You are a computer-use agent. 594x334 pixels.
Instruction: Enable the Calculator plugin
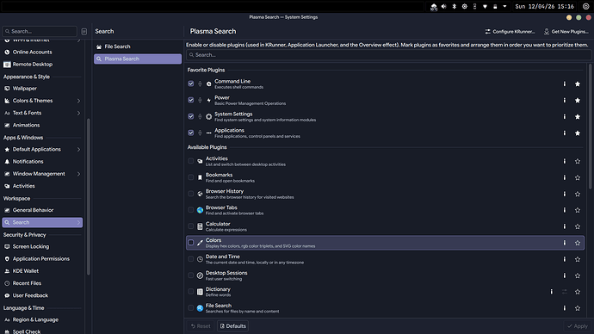point(190,226)
